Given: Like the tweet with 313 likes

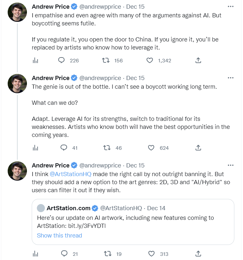Looking at the screenshot, I should coord(151,254).
